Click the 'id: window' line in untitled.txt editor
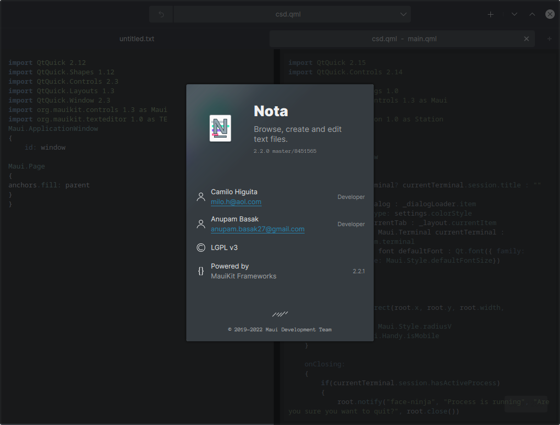The height and width of the screenshot is (425, 560). coord(45,148)
